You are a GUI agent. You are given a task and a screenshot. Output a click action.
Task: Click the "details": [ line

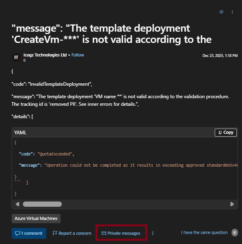pos(22,117)
